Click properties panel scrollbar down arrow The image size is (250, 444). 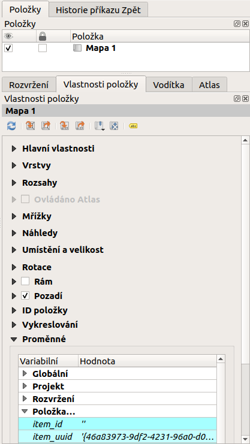pos(245,439)
